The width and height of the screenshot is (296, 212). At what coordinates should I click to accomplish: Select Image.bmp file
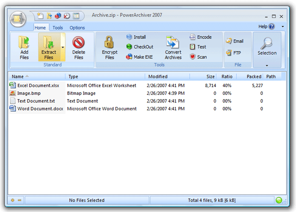click(29, 94)
